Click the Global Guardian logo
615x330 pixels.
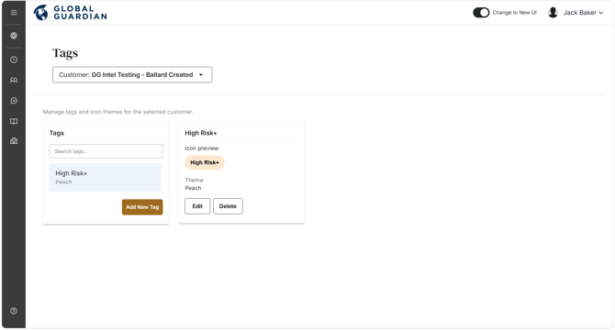(x=70, y=13)
